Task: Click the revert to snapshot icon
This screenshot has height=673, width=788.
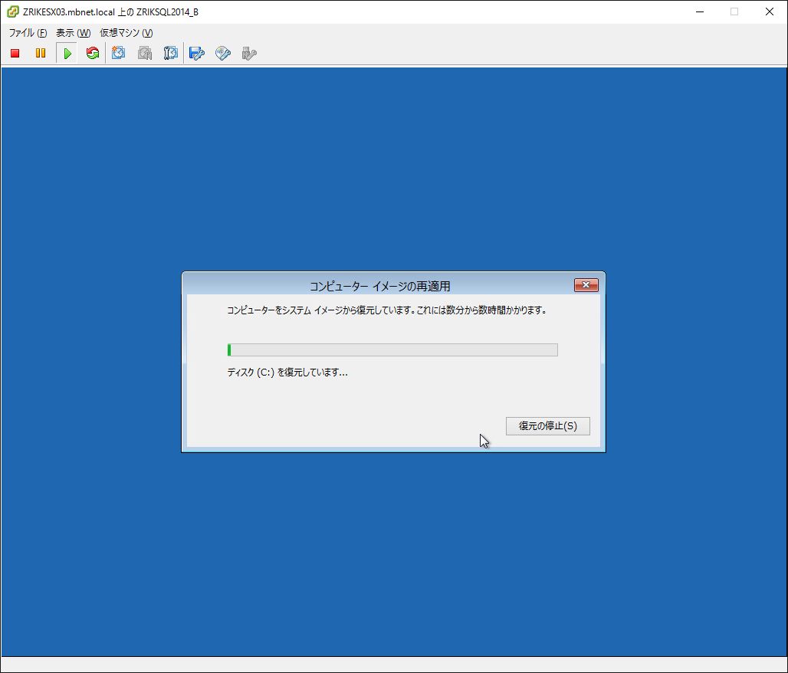Action: coord(144,53)
